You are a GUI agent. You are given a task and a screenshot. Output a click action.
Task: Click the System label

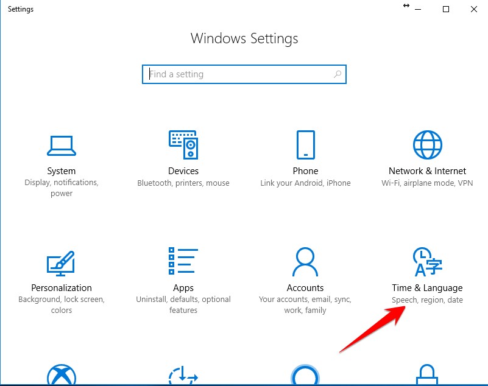62,170
